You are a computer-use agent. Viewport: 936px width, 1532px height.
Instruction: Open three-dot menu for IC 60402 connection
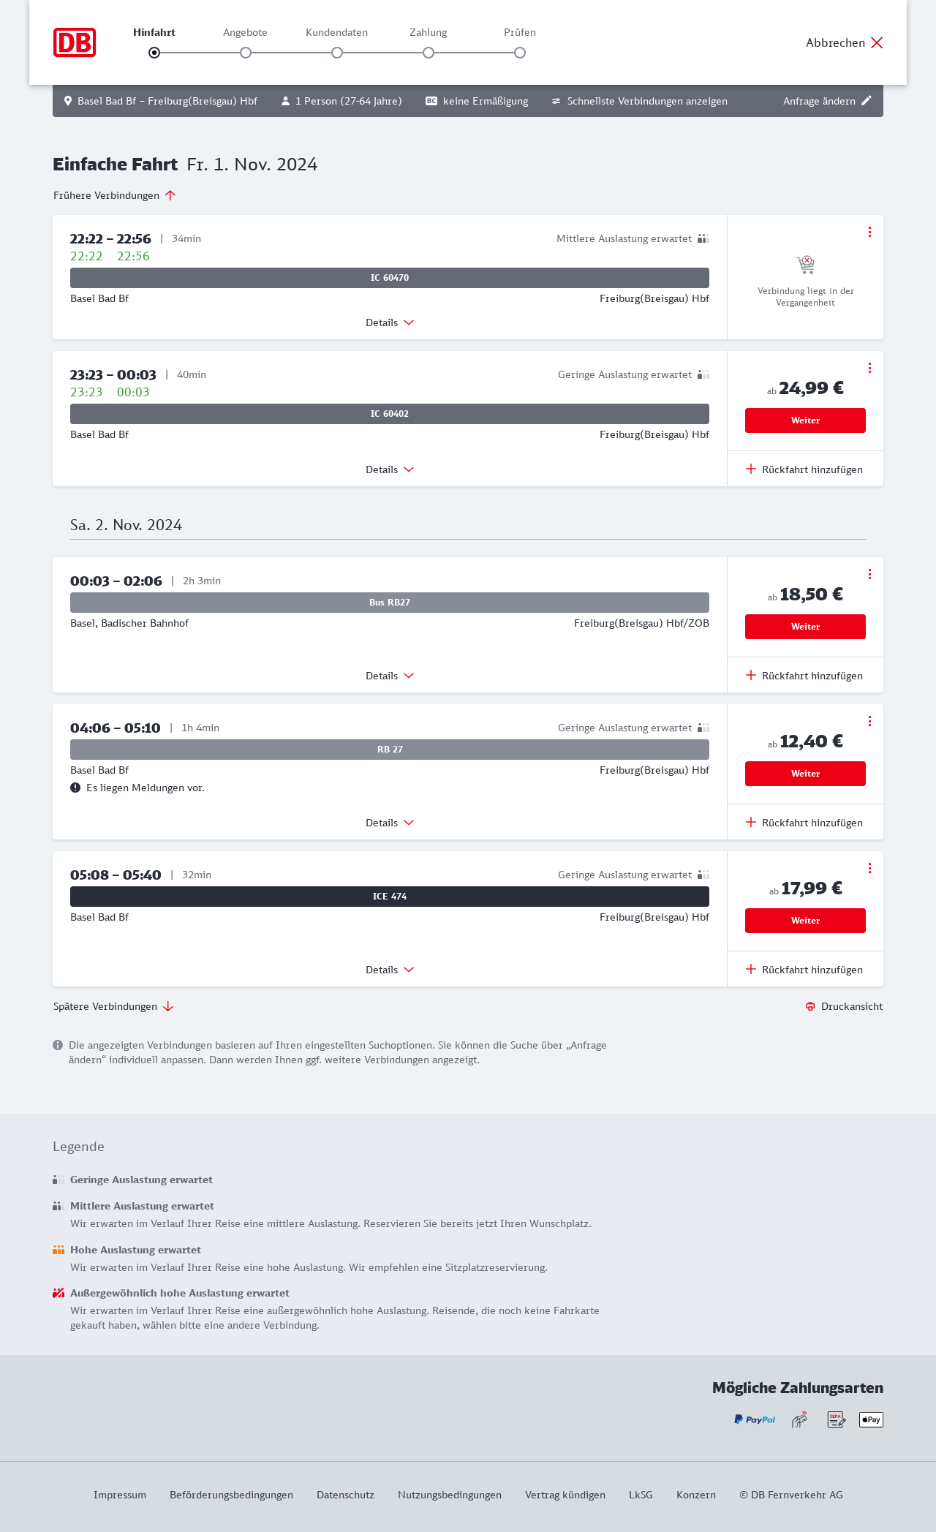[869, 368]
